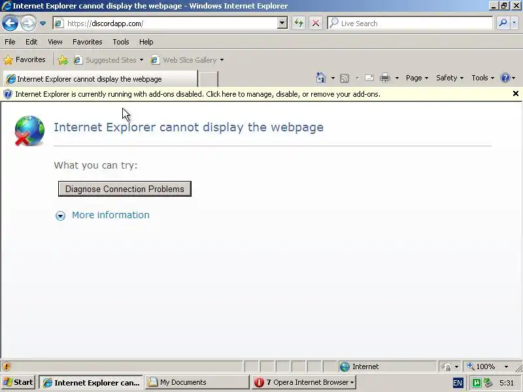Click the blue Help question mark icon
Viewport: 523px width, 392px height.
[505, 78]
